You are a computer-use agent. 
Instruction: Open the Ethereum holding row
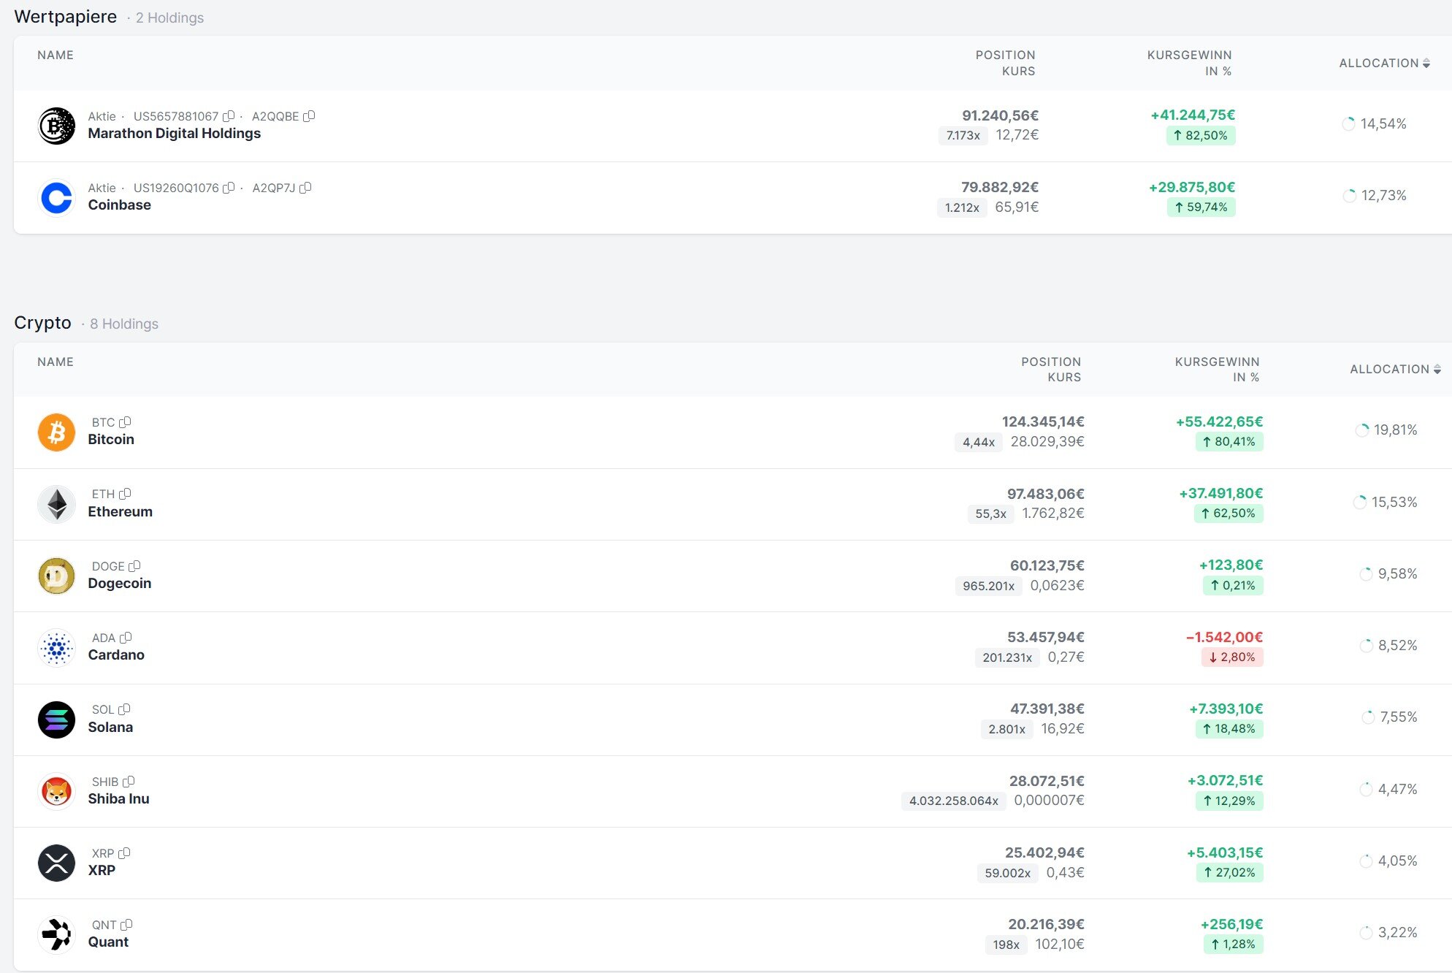coord(120,511)
